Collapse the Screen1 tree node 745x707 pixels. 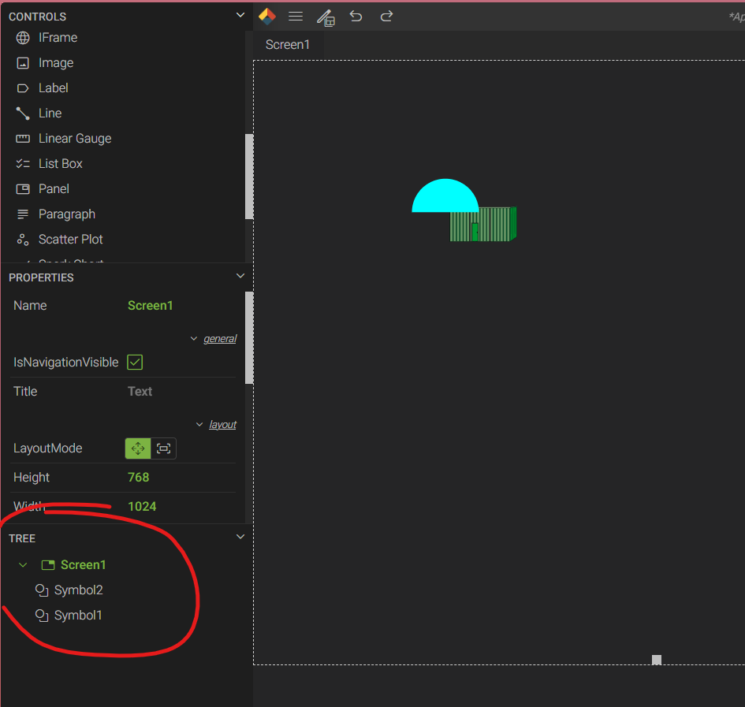[x=23, y=565]
